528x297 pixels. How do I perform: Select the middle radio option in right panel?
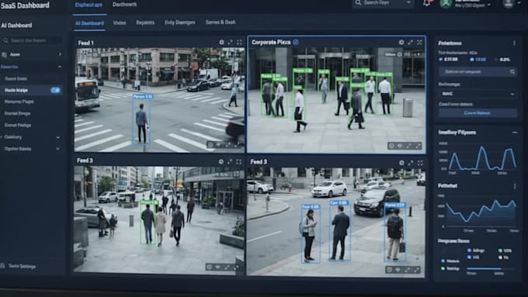click(472, 60)
